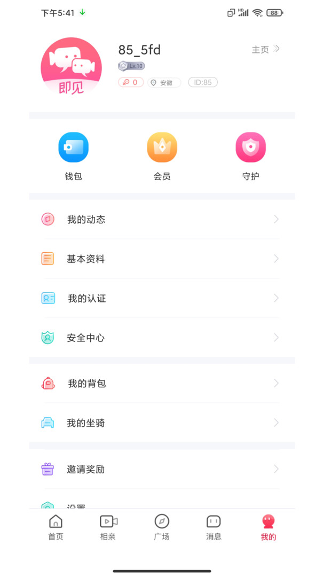Tap the 邀请奖励 gift icon

pos(48,469)
